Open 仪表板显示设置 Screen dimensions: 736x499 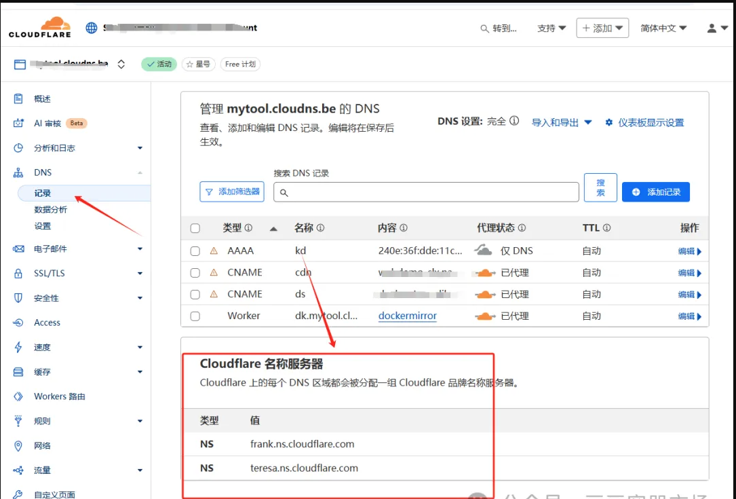[644, 123]
